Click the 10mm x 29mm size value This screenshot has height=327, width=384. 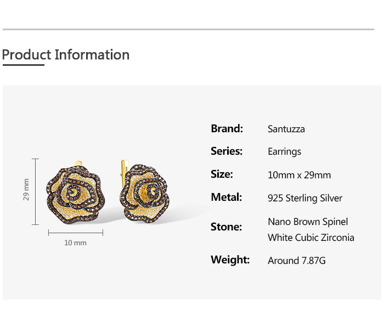(x=299, y=175)
